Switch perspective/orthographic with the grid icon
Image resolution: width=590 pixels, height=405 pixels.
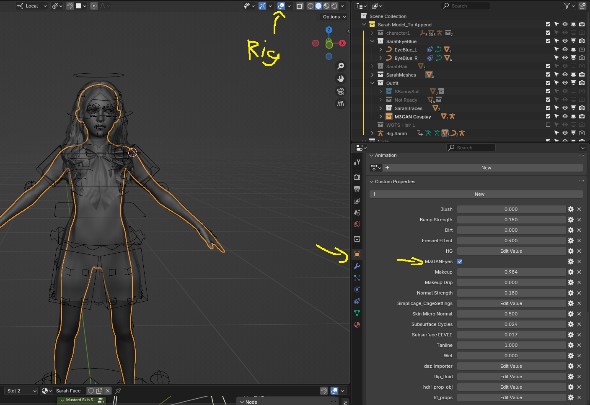coord(341,104)
